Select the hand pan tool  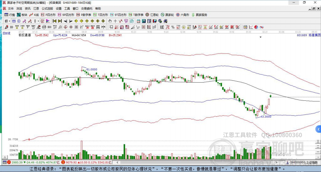[x=110, y=21]
